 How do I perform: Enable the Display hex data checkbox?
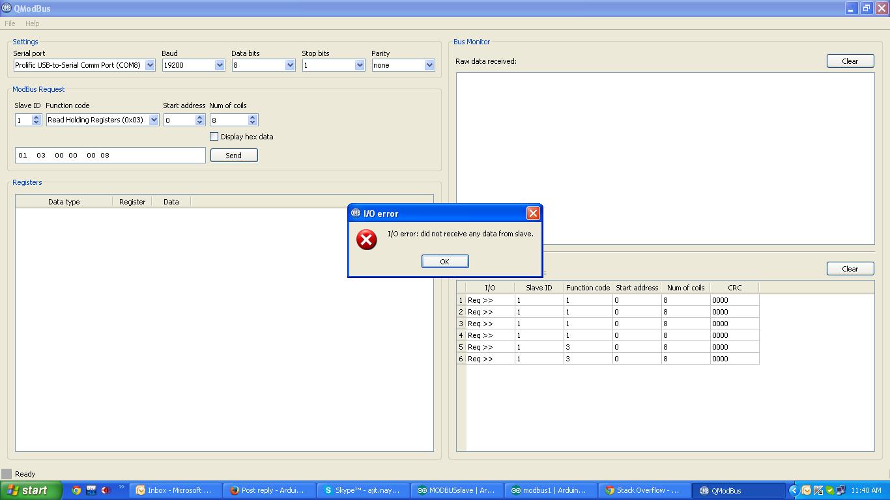214,136
